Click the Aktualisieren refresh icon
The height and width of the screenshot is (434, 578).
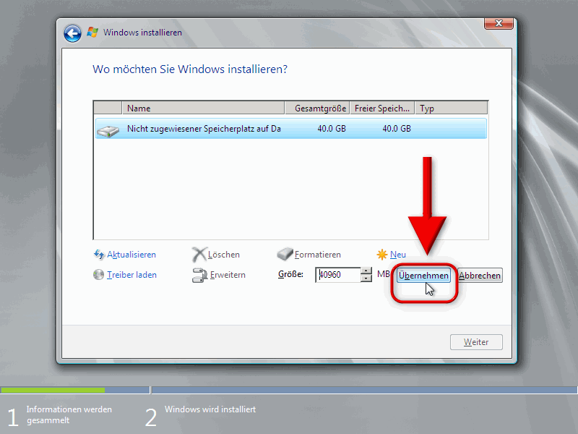pyautogui.click(x=100, y=255)
